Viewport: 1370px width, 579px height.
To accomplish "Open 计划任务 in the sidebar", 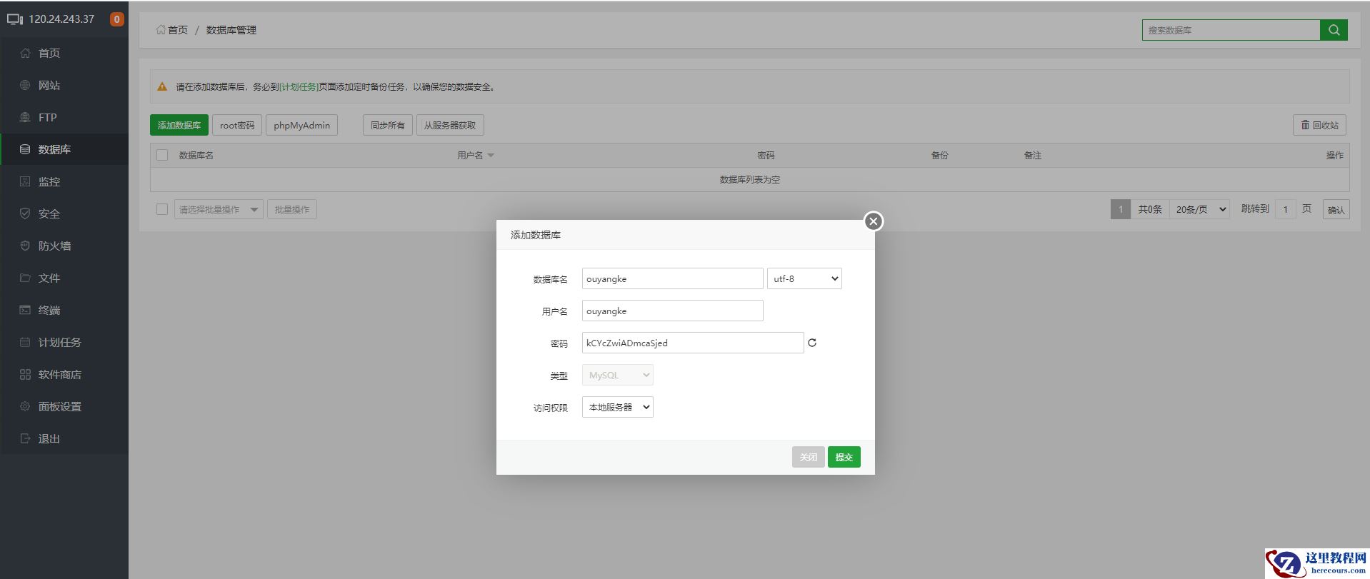I will click(x=64, y=342).
